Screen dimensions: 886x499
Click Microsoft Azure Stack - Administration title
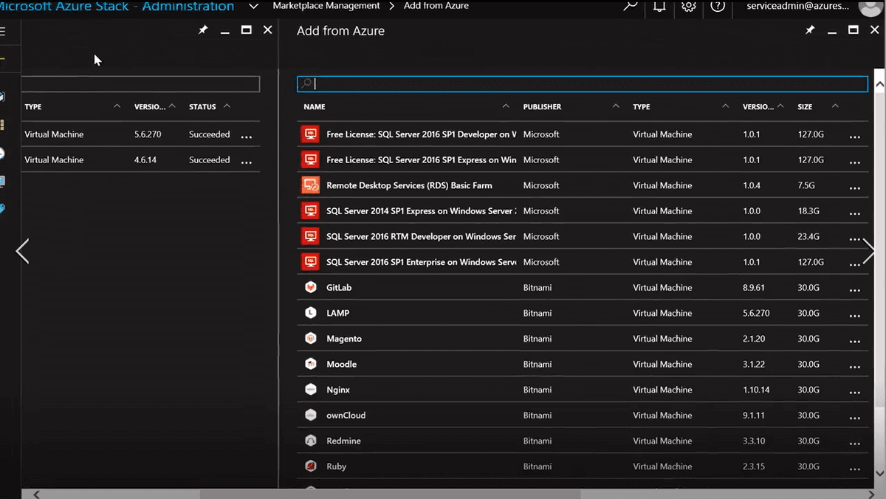click(117, 6)
